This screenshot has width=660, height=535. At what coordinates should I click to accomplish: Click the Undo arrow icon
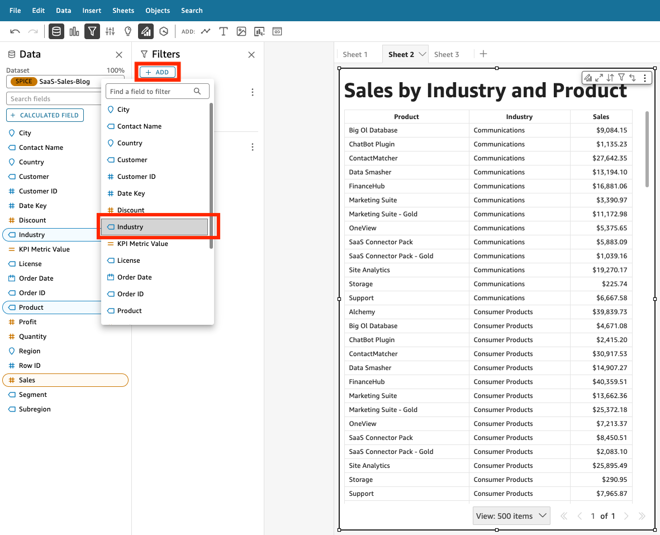pyautogui.click(x=15, y=31)
